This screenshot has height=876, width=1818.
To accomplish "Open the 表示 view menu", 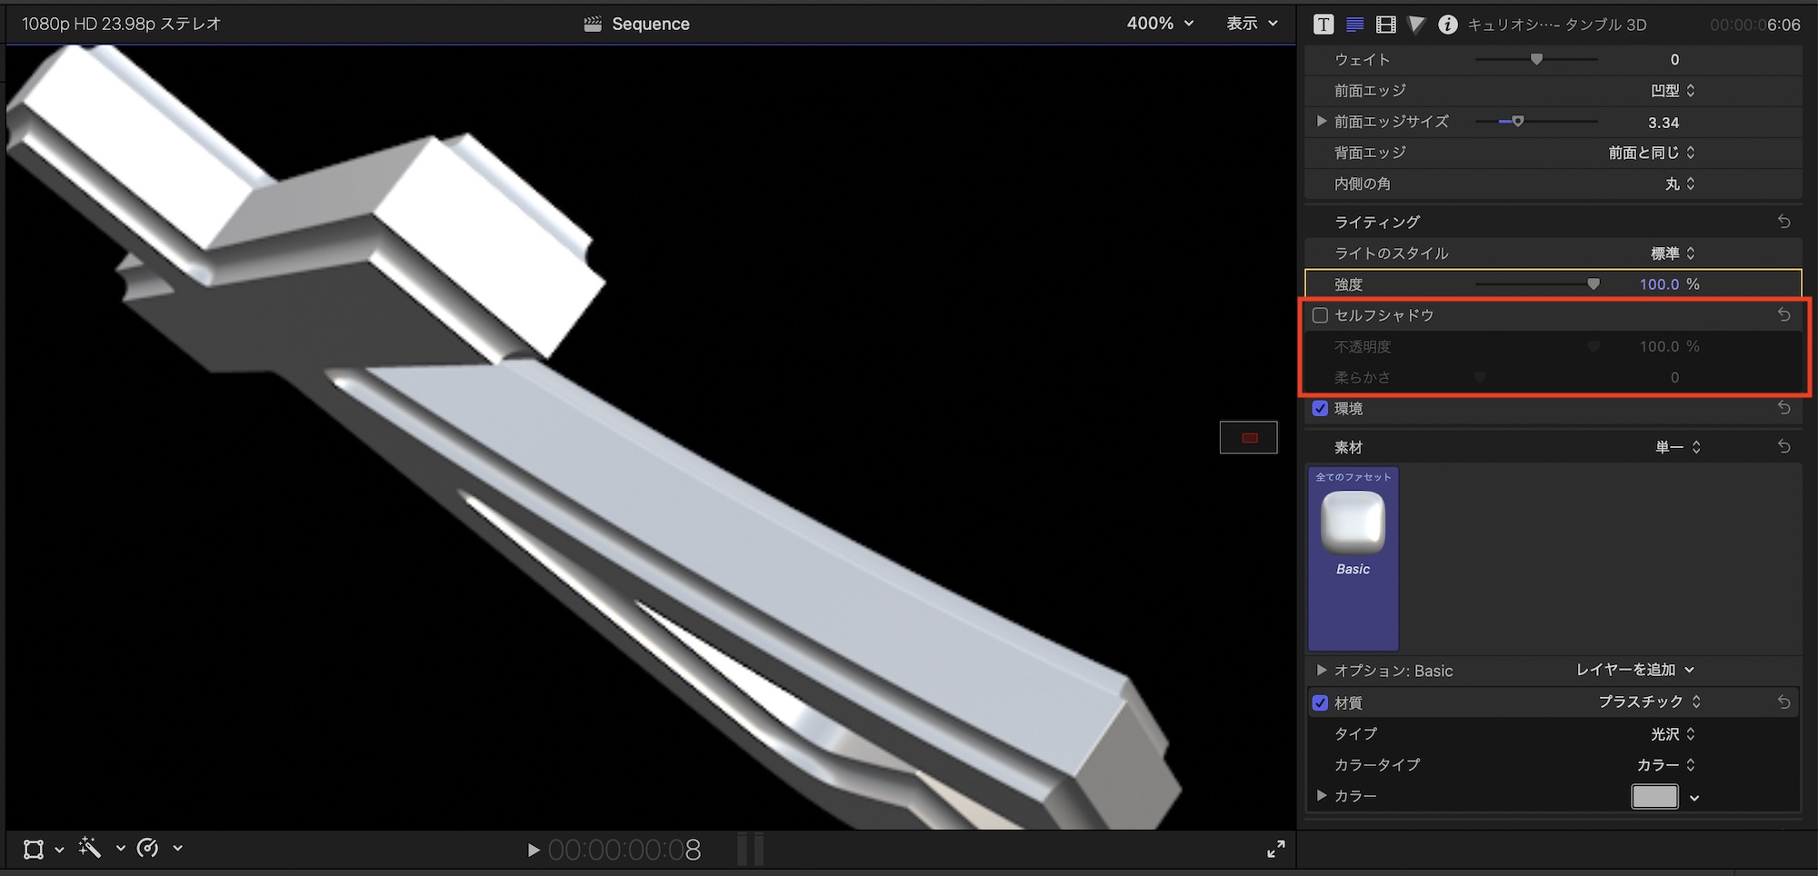I will click(x=1252, y=24).
